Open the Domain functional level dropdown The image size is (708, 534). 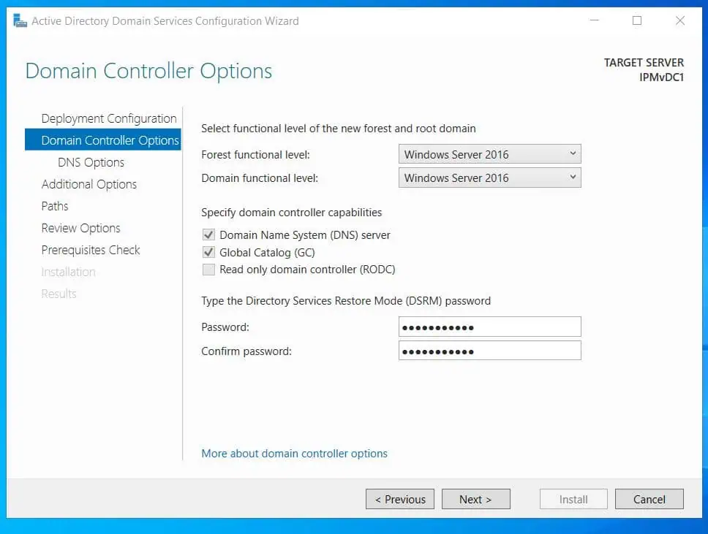click(x=489, y=178)
